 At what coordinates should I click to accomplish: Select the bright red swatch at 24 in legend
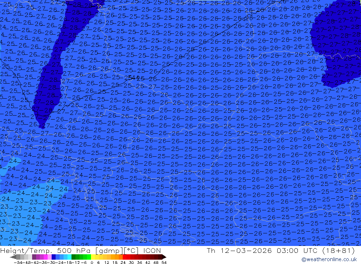click(x=125, y=257)
